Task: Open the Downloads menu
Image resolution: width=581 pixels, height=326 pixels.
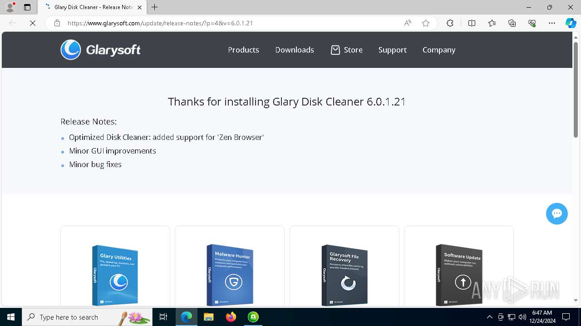Action: coord(295,50)
